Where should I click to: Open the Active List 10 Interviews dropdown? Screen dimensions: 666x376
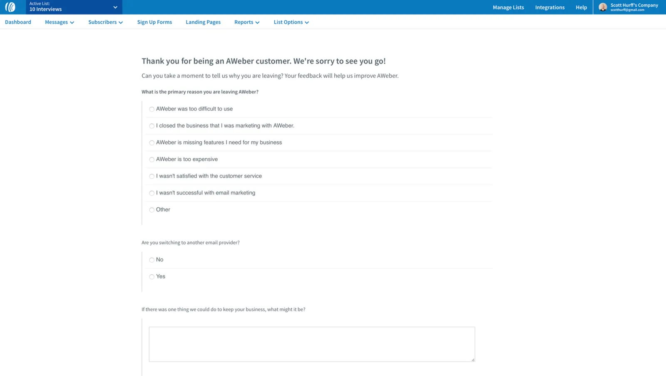point(74,7)
